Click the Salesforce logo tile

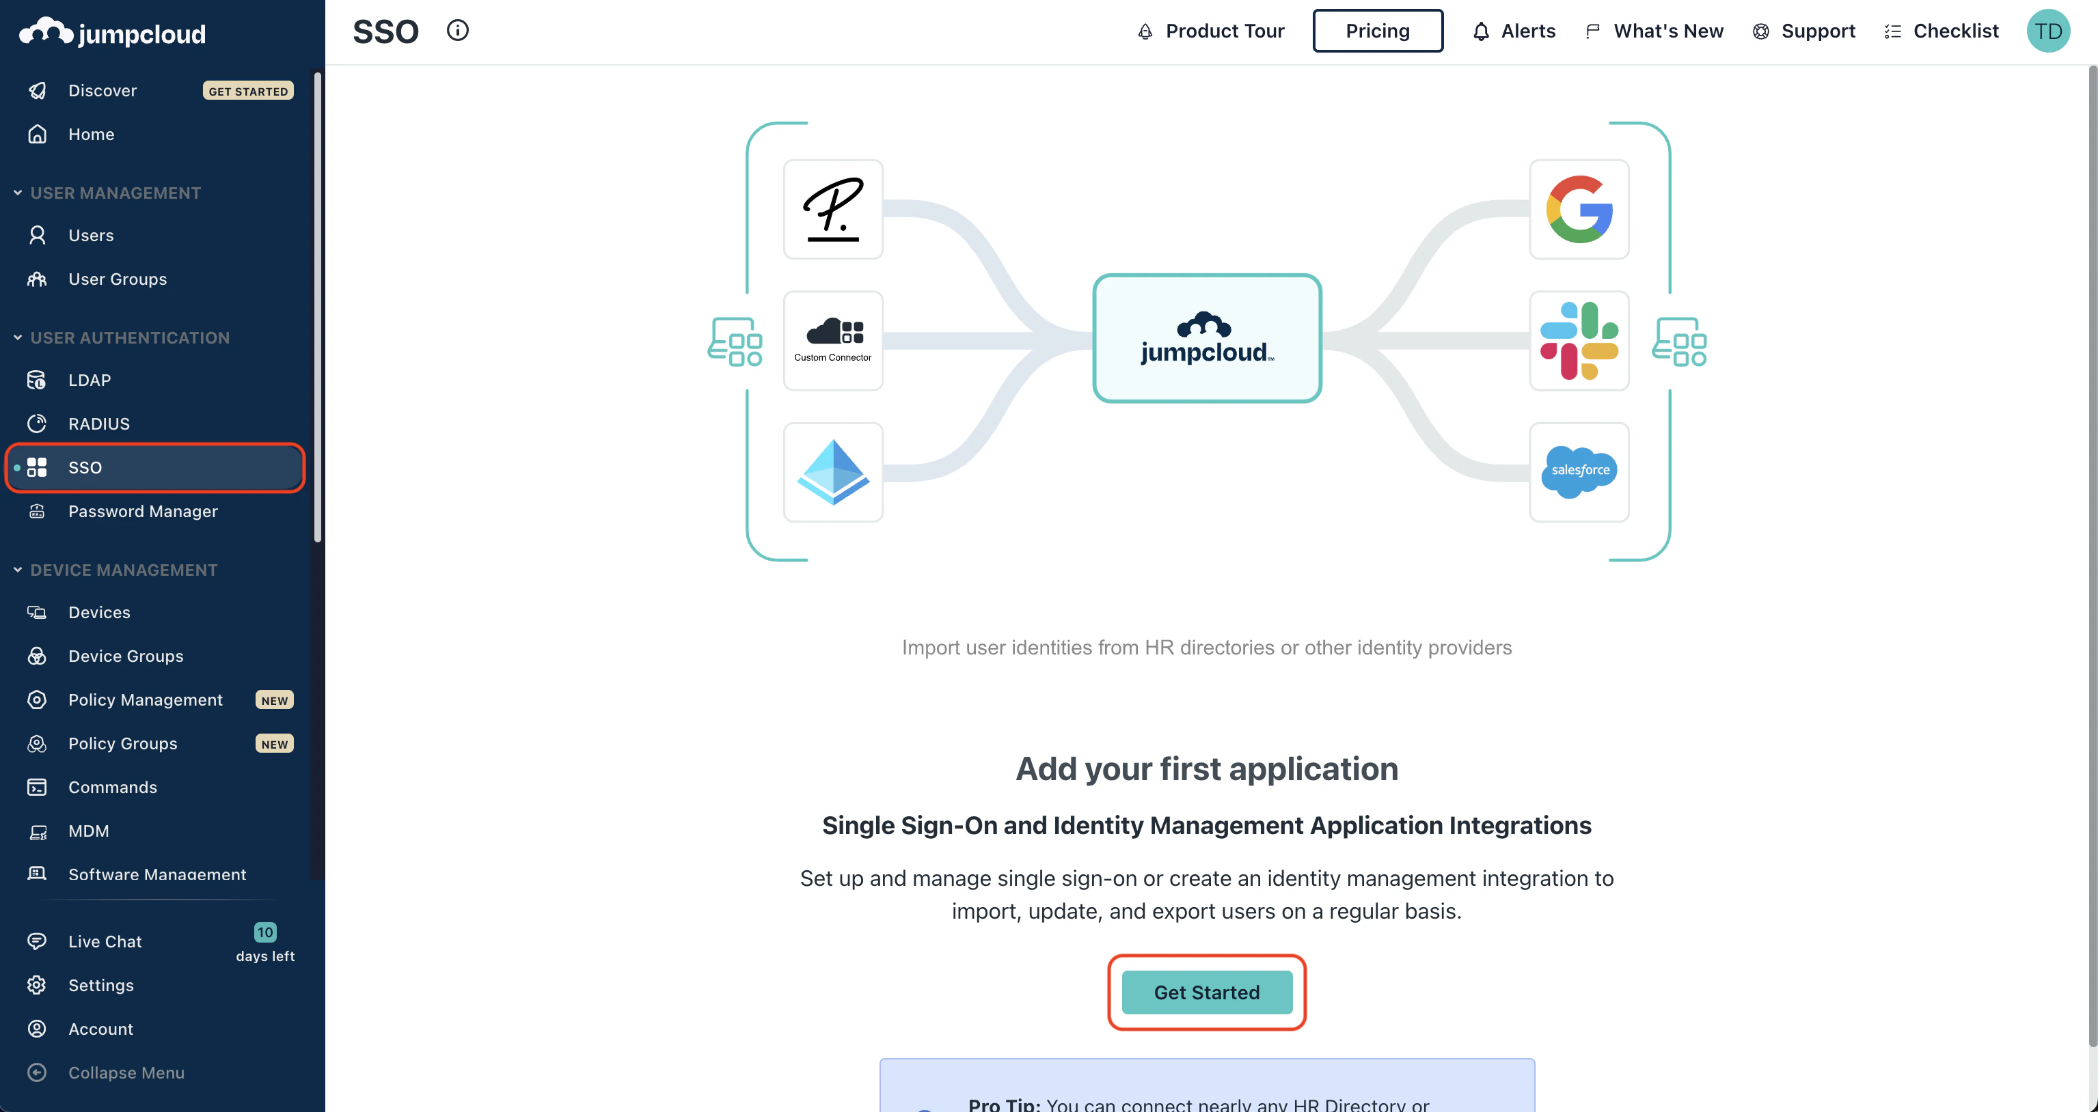(1579, 471)
